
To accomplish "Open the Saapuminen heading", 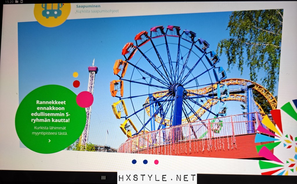I will (x=88, y=6).
